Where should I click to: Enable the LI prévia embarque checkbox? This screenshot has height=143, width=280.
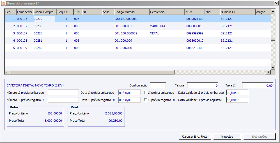click(x=146, y=93)
